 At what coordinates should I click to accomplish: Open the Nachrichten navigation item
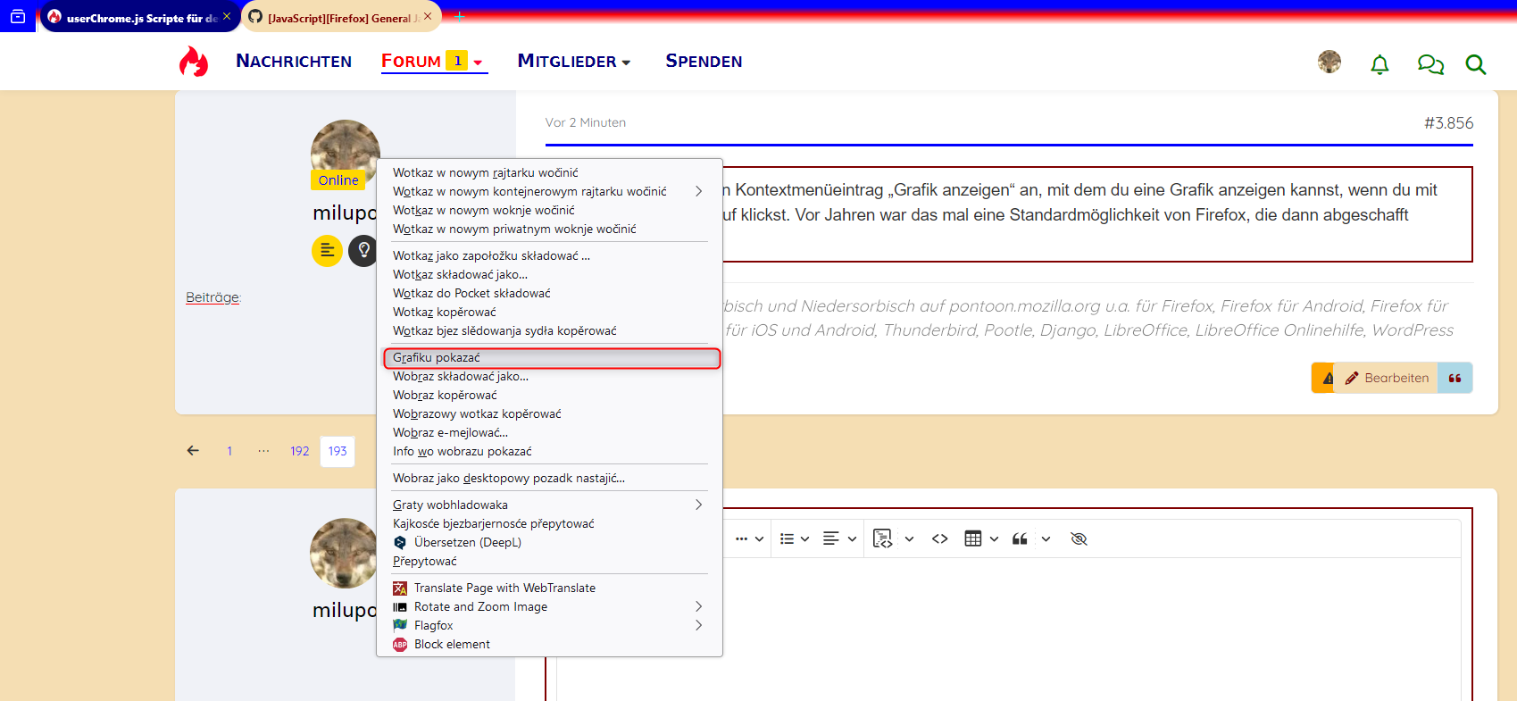[x=294, y=61]
